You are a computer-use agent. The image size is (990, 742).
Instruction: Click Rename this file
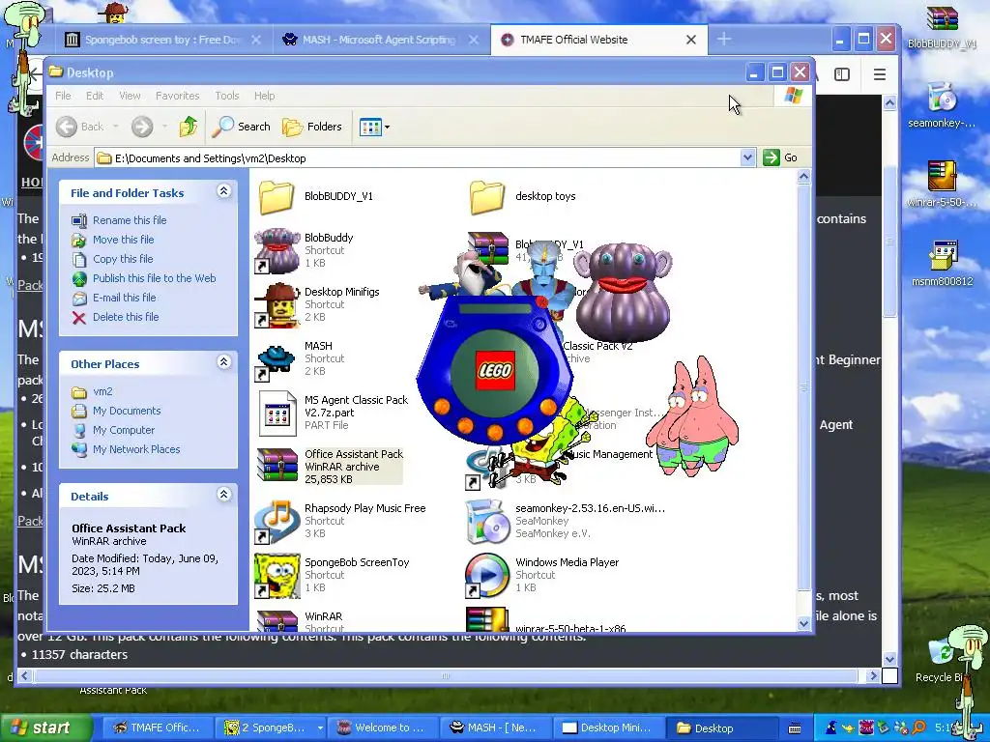(x=130, y=220)
